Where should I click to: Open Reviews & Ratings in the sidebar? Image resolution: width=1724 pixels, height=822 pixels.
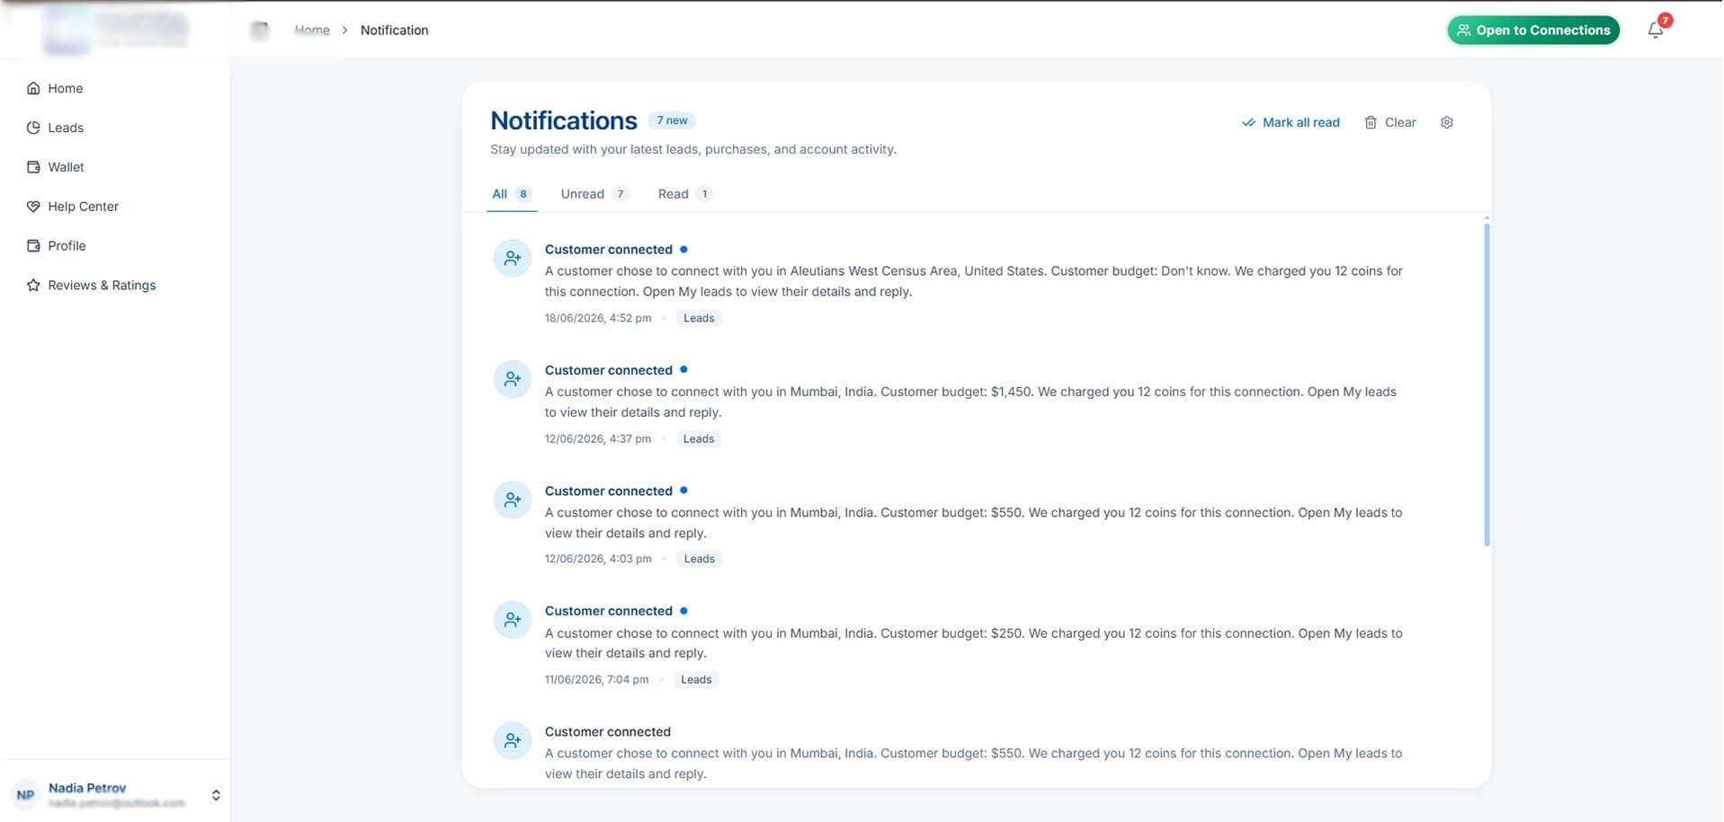(91, 286)
